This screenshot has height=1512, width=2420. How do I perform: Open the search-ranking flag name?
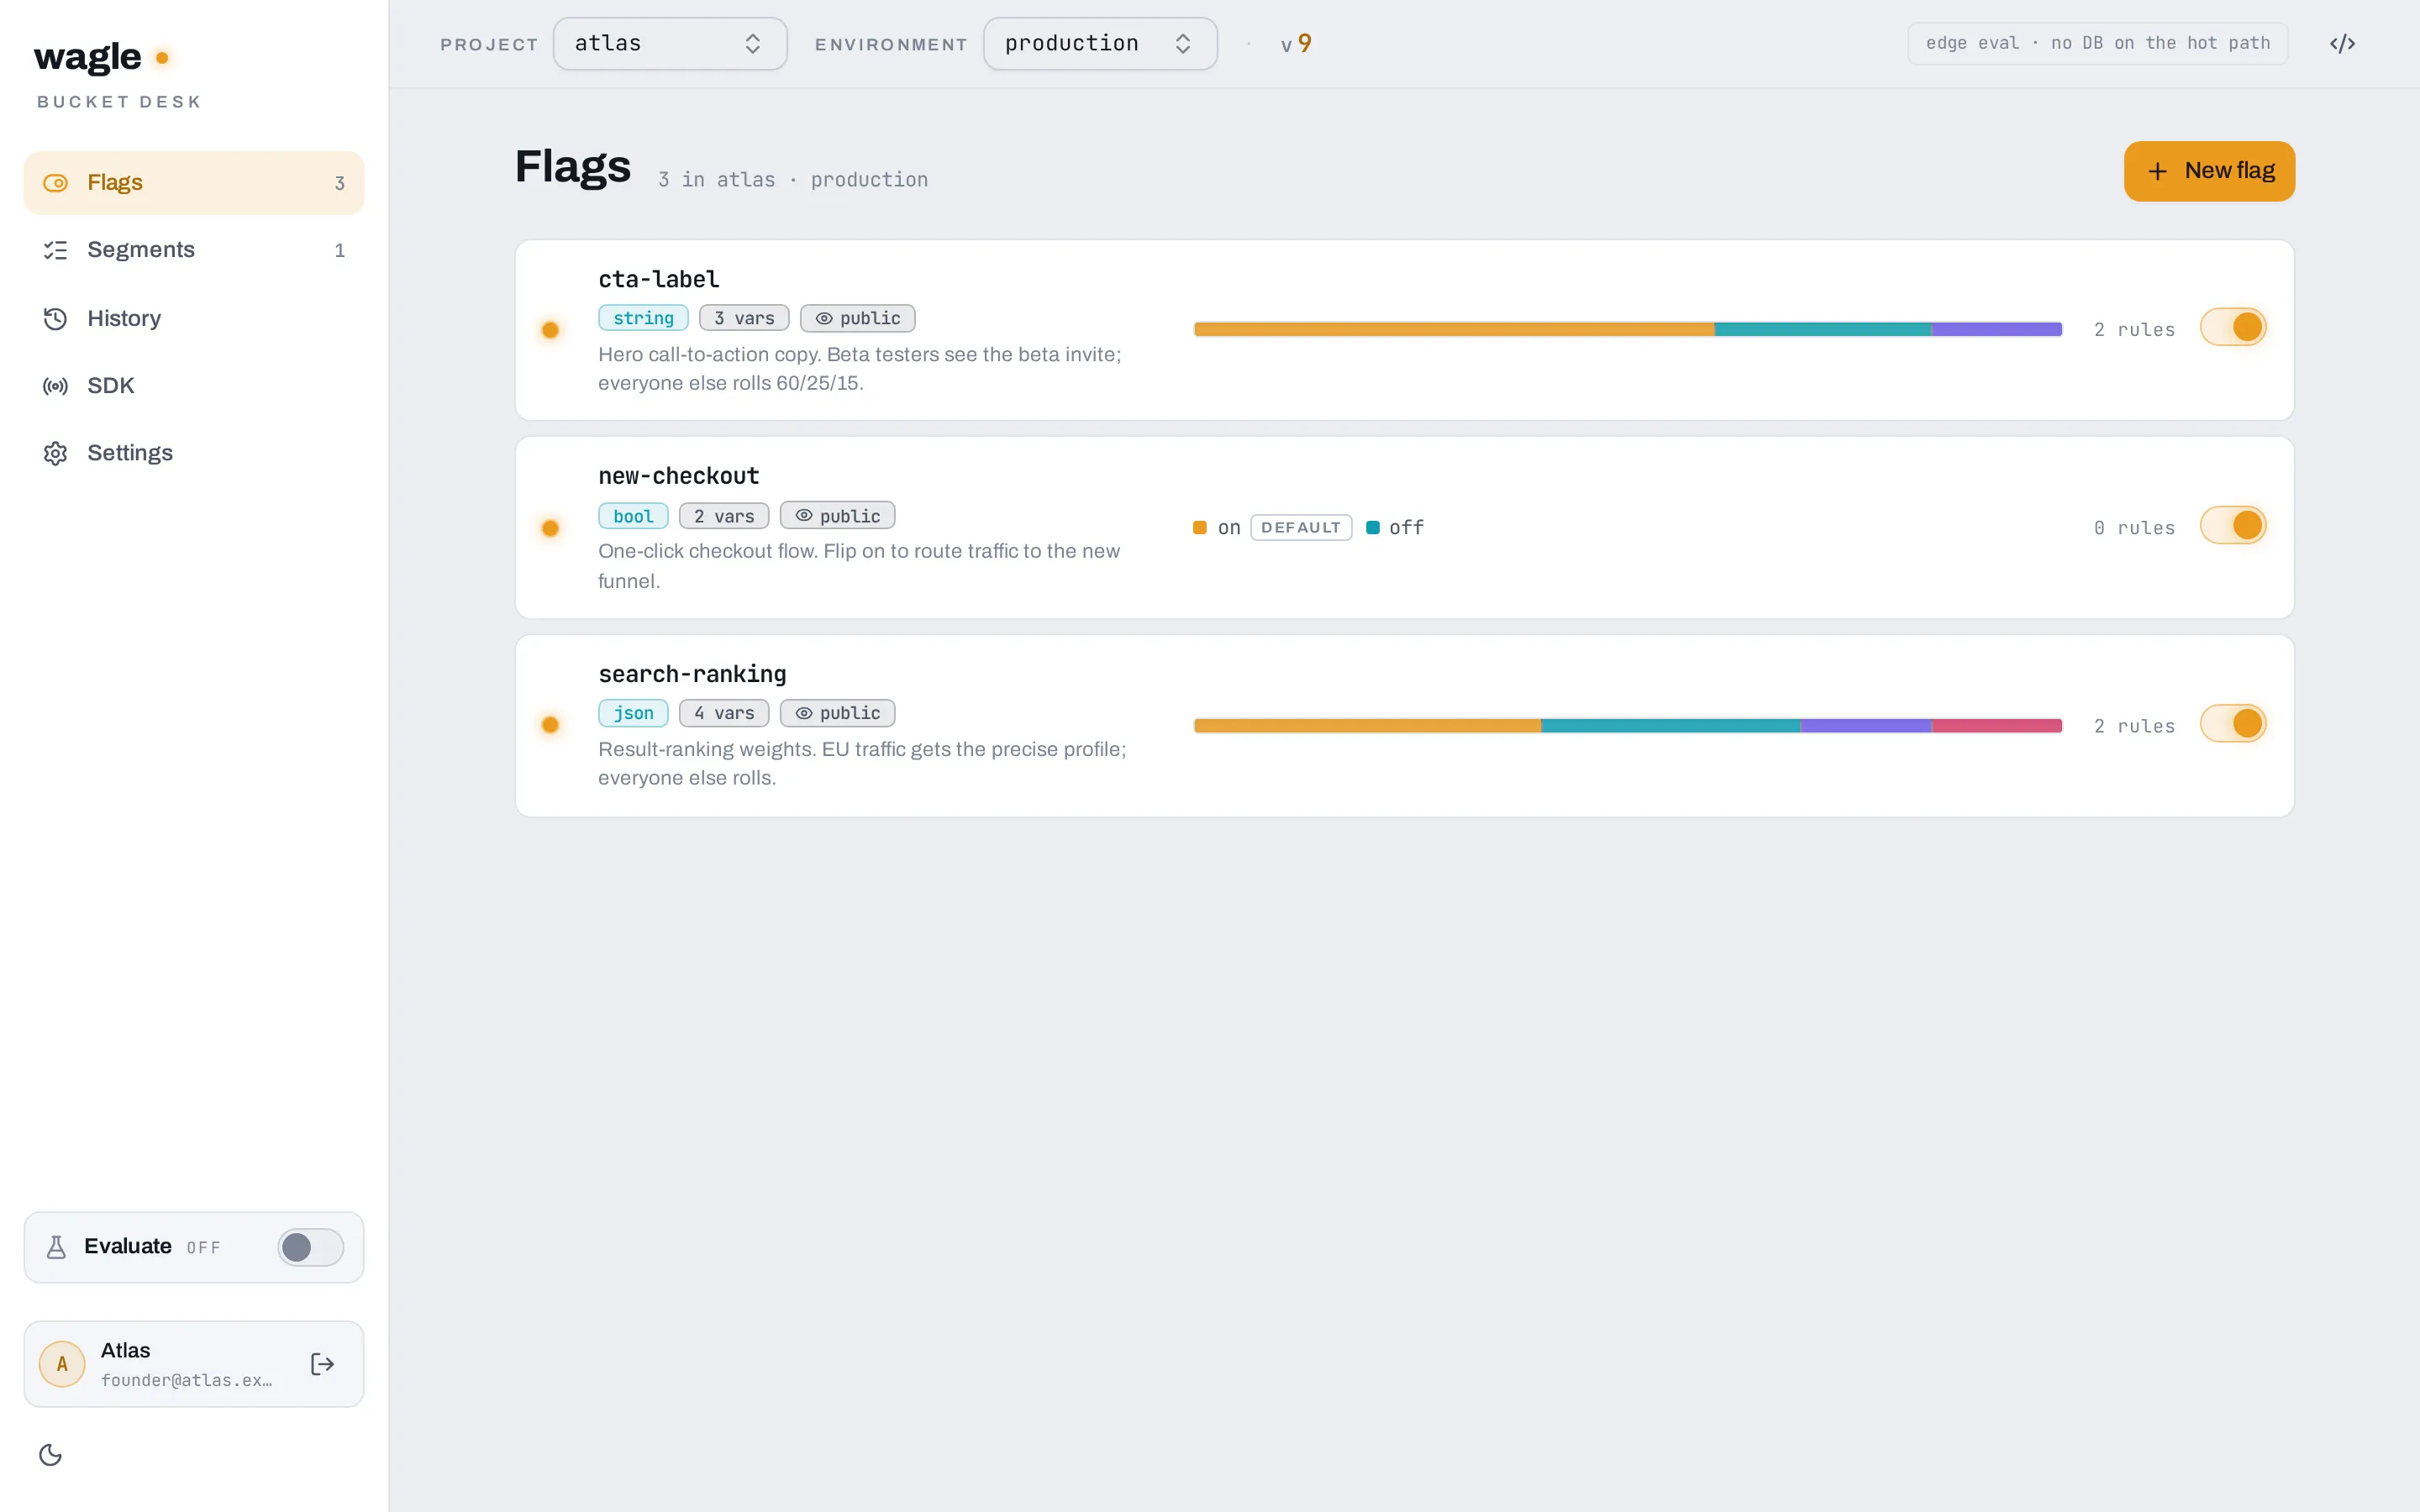coord(692,674)
